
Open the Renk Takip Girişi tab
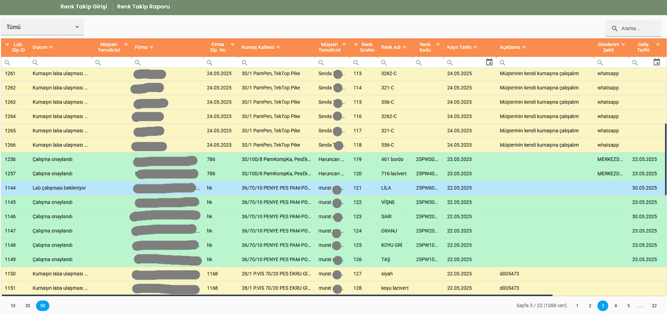tap(84, 7)
